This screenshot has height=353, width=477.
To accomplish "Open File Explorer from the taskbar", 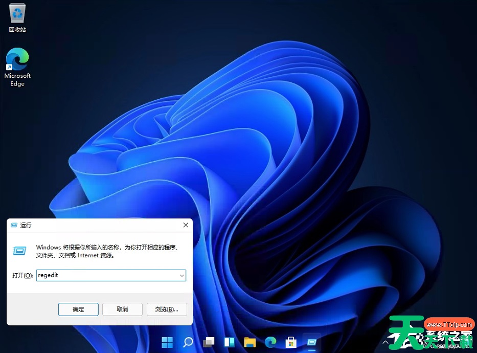I will (x=249, y=342).
